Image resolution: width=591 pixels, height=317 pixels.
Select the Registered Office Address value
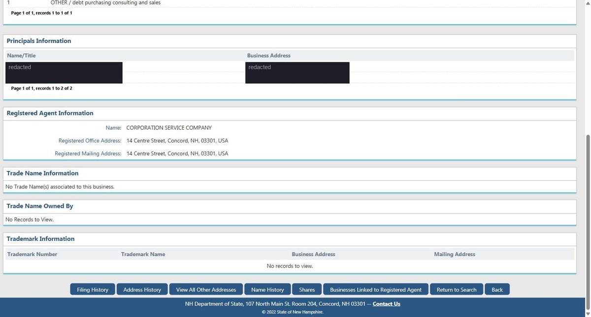tap(177, 141)
